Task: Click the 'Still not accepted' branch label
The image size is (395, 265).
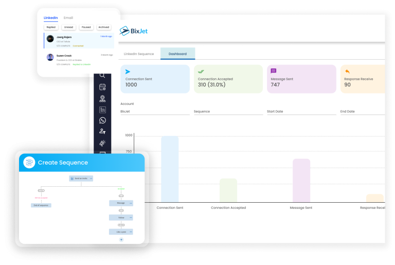Action: tap(41, 198)
